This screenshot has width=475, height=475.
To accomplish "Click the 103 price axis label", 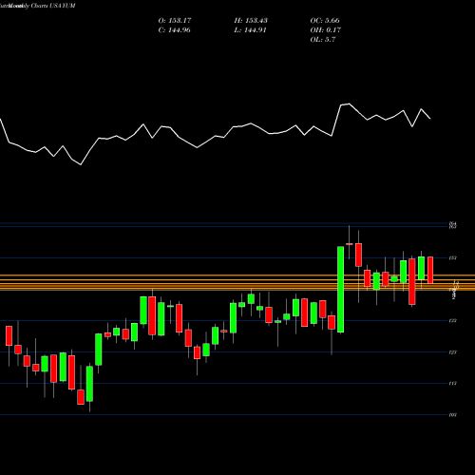I will (453, 415).
